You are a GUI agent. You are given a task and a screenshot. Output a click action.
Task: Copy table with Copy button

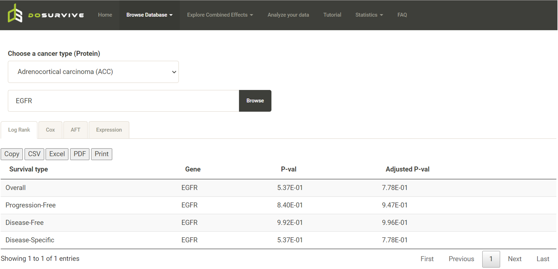pyautogui.click(x=12, y=154)
